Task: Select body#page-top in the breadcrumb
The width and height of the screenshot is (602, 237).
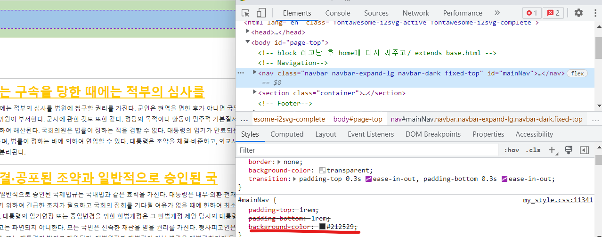Action: tap(358, 119)
